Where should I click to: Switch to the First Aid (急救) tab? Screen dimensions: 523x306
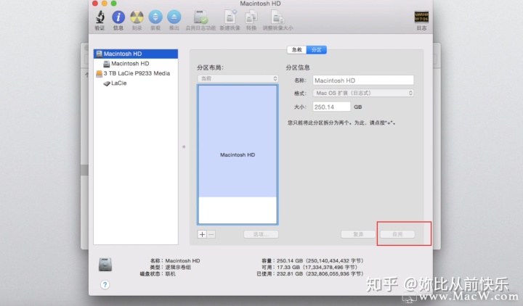pyautogui.click(x=297, y=50)
